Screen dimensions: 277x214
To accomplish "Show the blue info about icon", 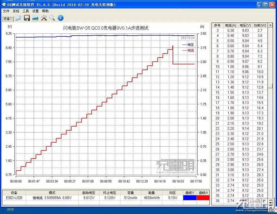I will pyautogui.click(x=60, y=18).
